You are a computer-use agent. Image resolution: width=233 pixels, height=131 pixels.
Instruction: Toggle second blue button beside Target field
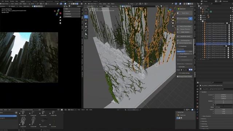click(191, 70)
